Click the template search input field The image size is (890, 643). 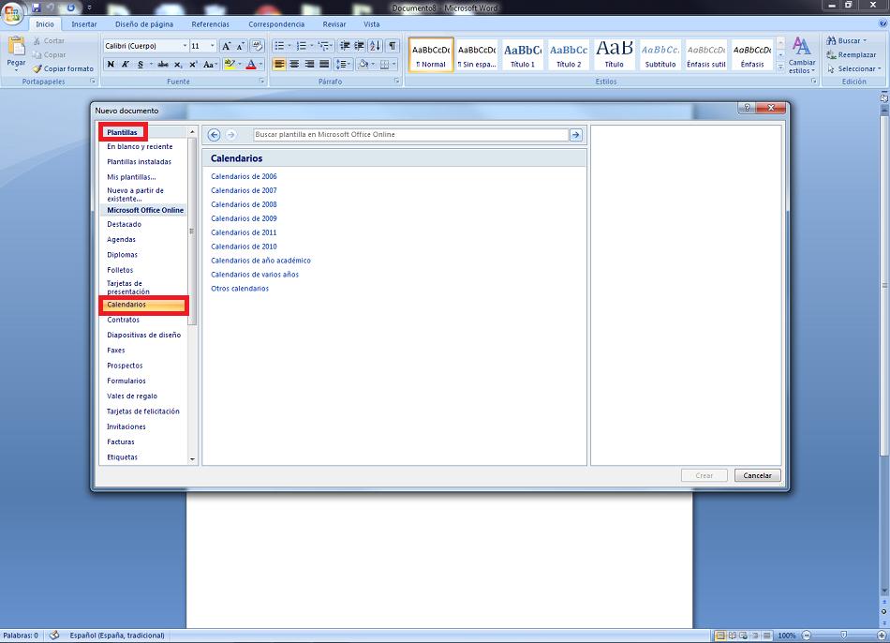410,135
